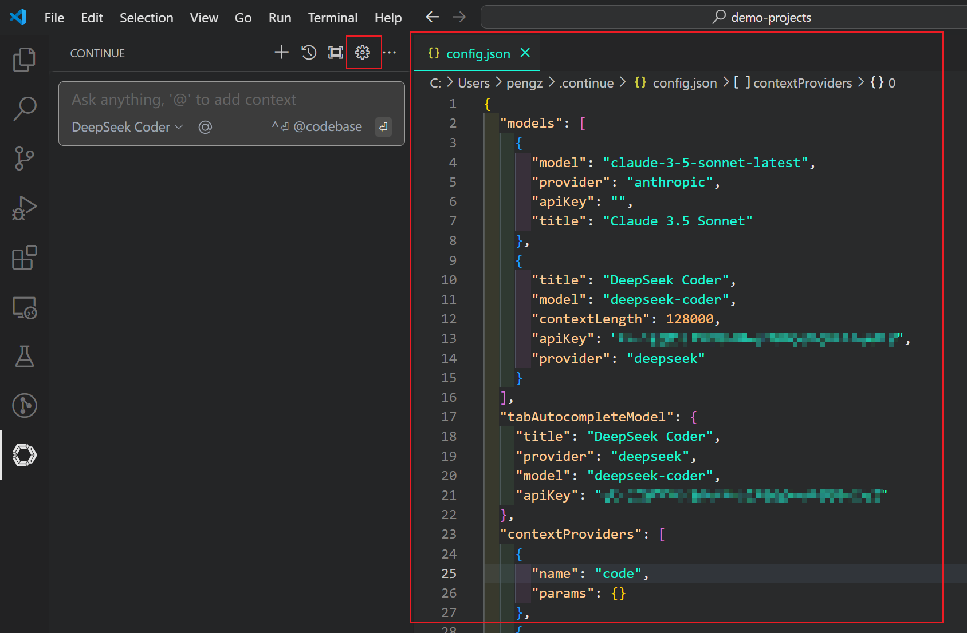This screenshot has height=633, width=967.
Task: Click the contextProviders breadcrumb segment
Action: pos(793,83)
